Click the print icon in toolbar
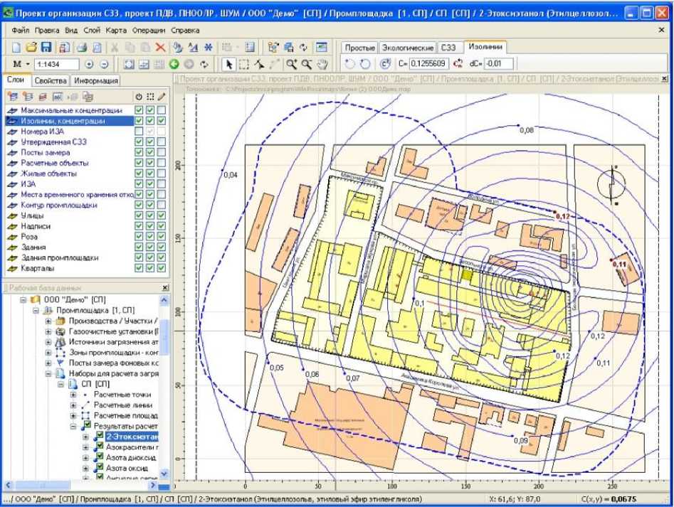Viewport: 674px width, 507px height. [81, 48]
